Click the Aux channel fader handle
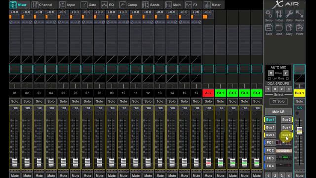Viewport: 316px width, 178px height. (x=208, y=163)
